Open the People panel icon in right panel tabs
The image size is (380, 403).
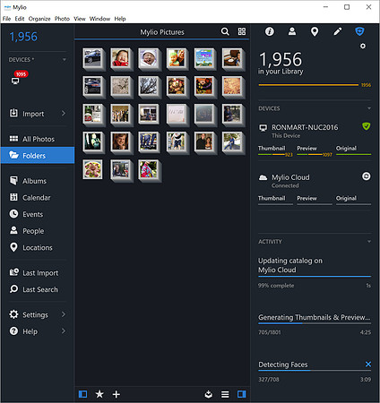292,31
